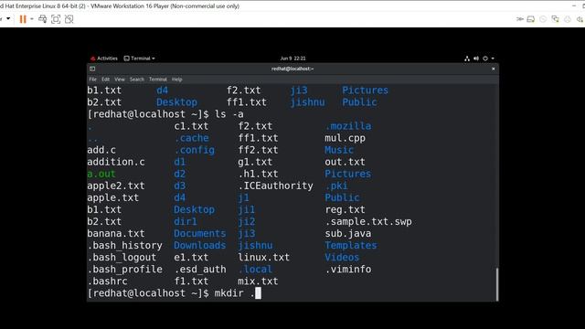Viewport: 585px width, 329px height.
Task: Click the 'ls -a' command line text
Action: click(x=229, y=114)
